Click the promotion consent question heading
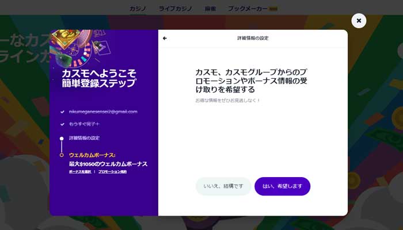The height and width of the screenshot is (230, 403). (252, 81)
